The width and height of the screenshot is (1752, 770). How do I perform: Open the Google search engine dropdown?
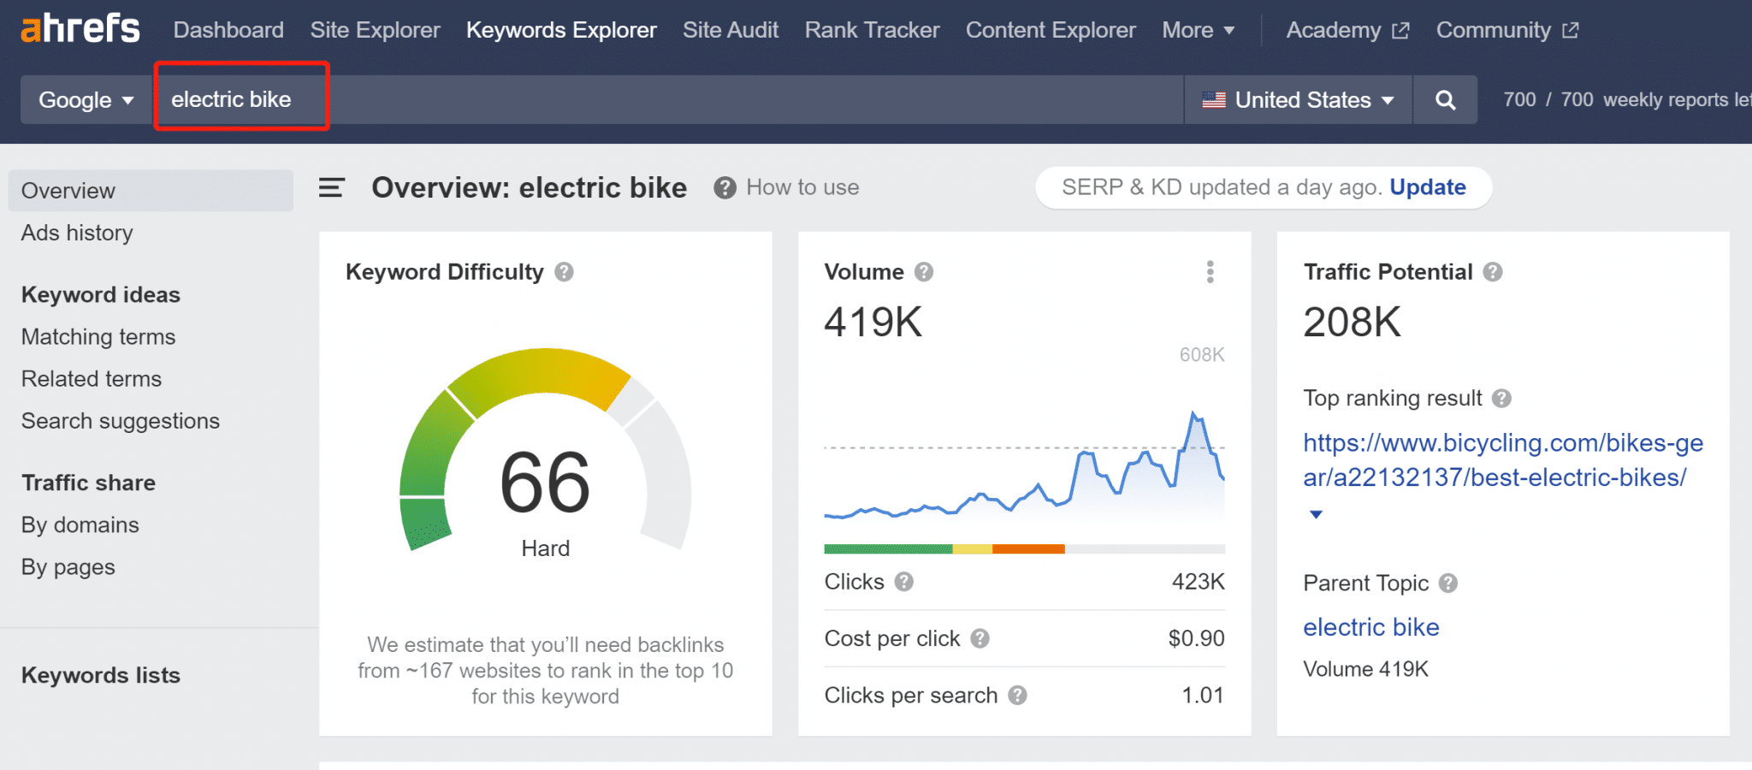86,100
